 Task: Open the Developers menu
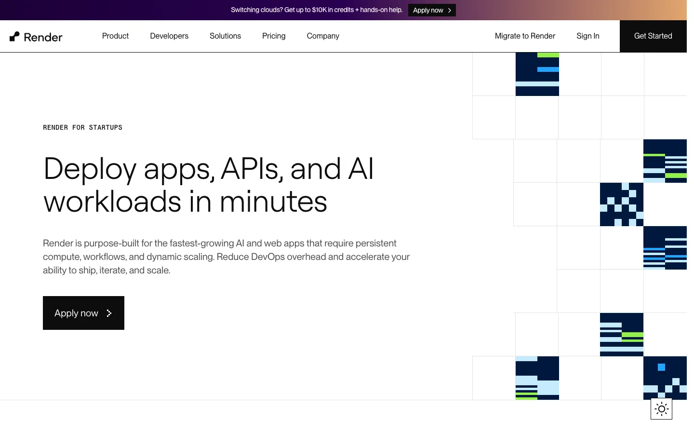(x=169, y=36)
